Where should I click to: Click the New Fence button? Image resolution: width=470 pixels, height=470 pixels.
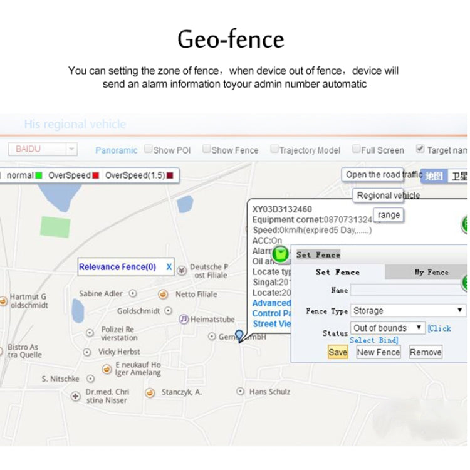378,352
